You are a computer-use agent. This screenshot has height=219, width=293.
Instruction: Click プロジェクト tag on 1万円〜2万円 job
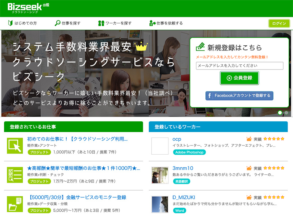tap(39, 181)
